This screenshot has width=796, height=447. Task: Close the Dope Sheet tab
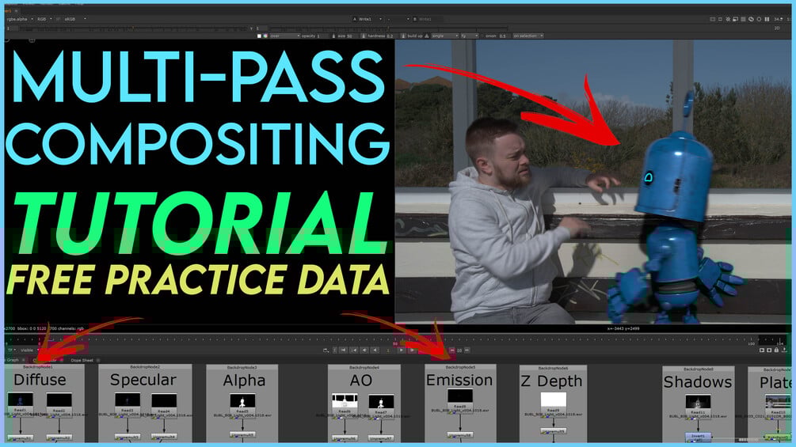click(98, 360)
